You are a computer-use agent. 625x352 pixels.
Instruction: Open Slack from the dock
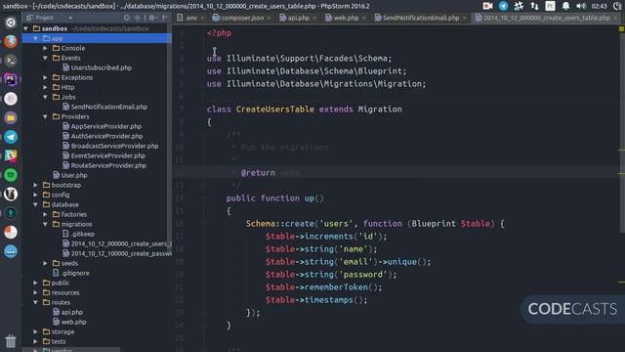[11, 155]
